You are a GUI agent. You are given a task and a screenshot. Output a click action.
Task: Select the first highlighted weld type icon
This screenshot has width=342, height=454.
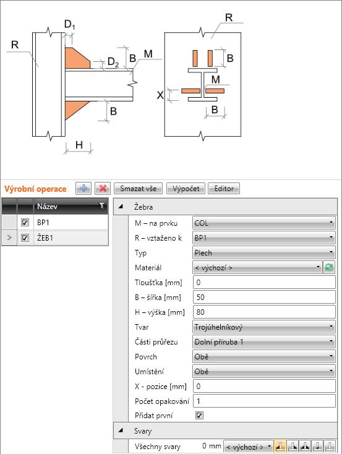click(280, 446)
